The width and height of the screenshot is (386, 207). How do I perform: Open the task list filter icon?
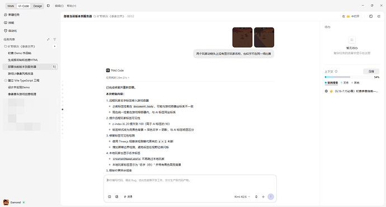[x=55, y=39]
